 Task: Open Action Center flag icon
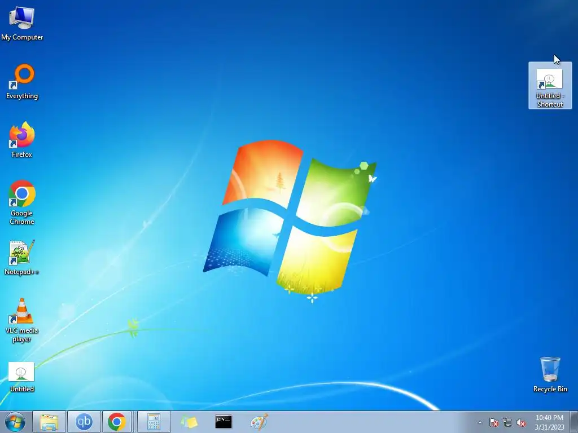pos(493,422)
